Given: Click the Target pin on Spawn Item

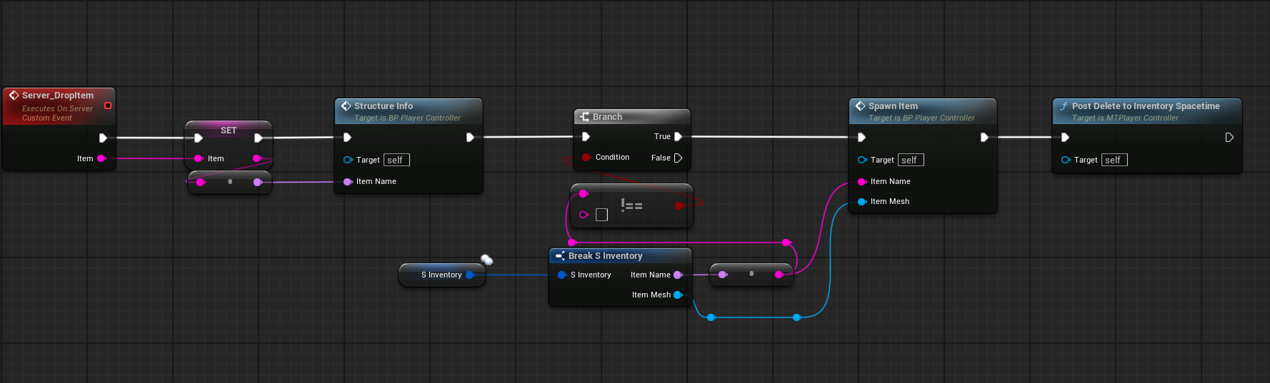Looking at the screenshot, I should (862, 160).
